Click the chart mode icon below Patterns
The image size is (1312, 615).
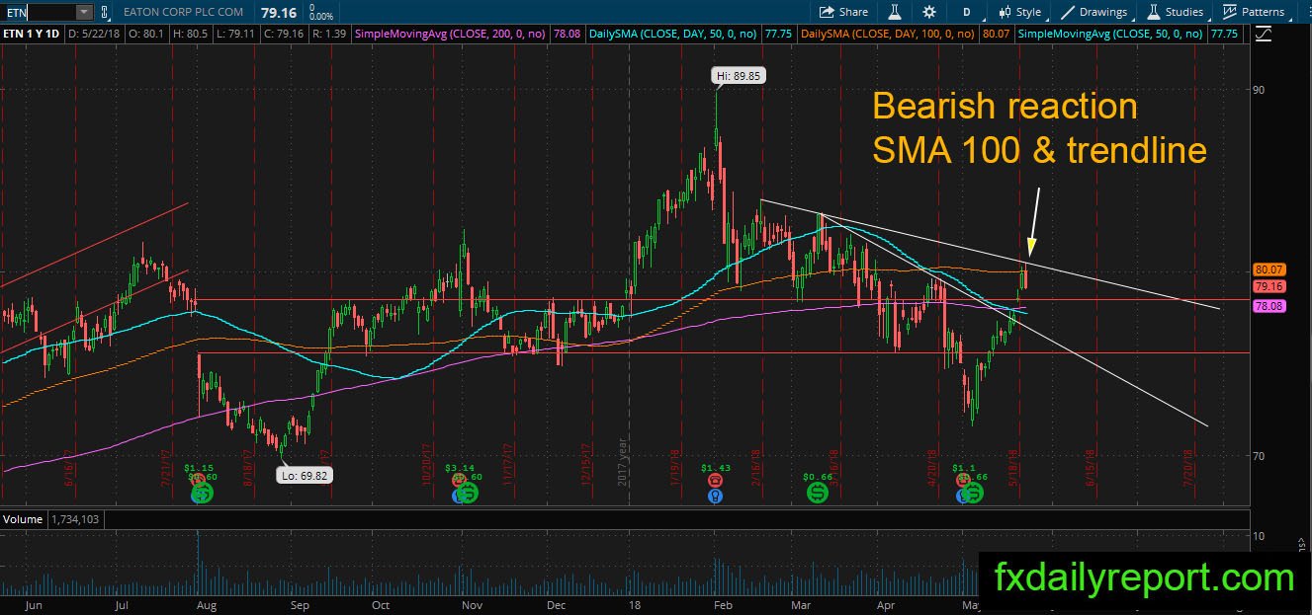1264,35
